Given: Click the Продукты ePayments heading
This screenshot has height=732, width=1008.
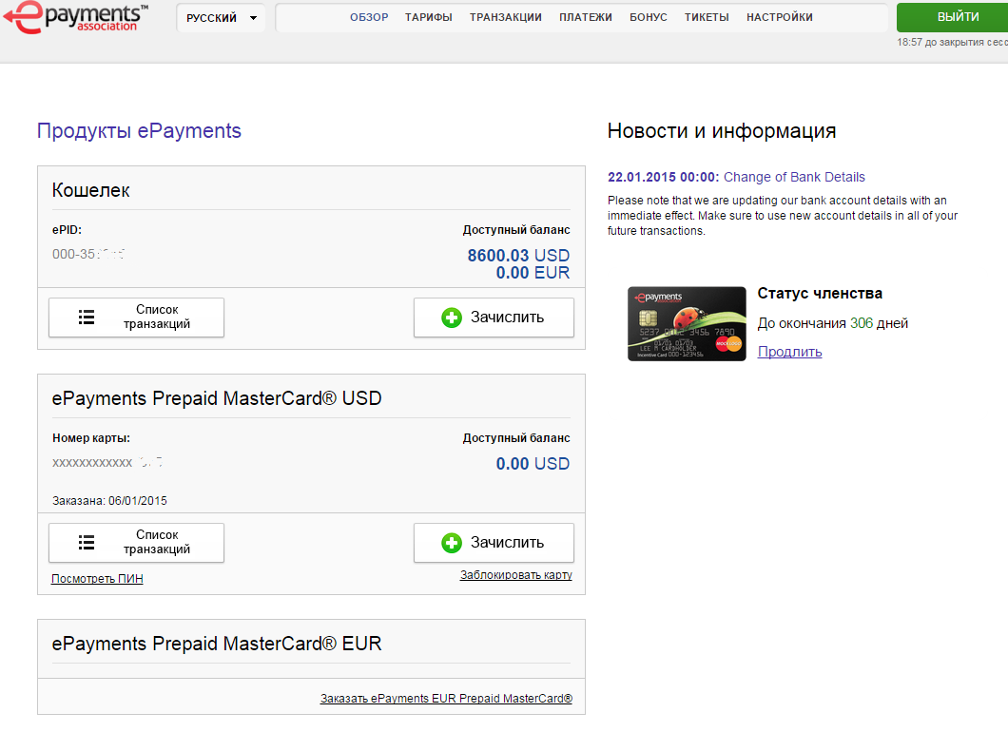Looking at the screenshot, I should click(x=139, y=130).
